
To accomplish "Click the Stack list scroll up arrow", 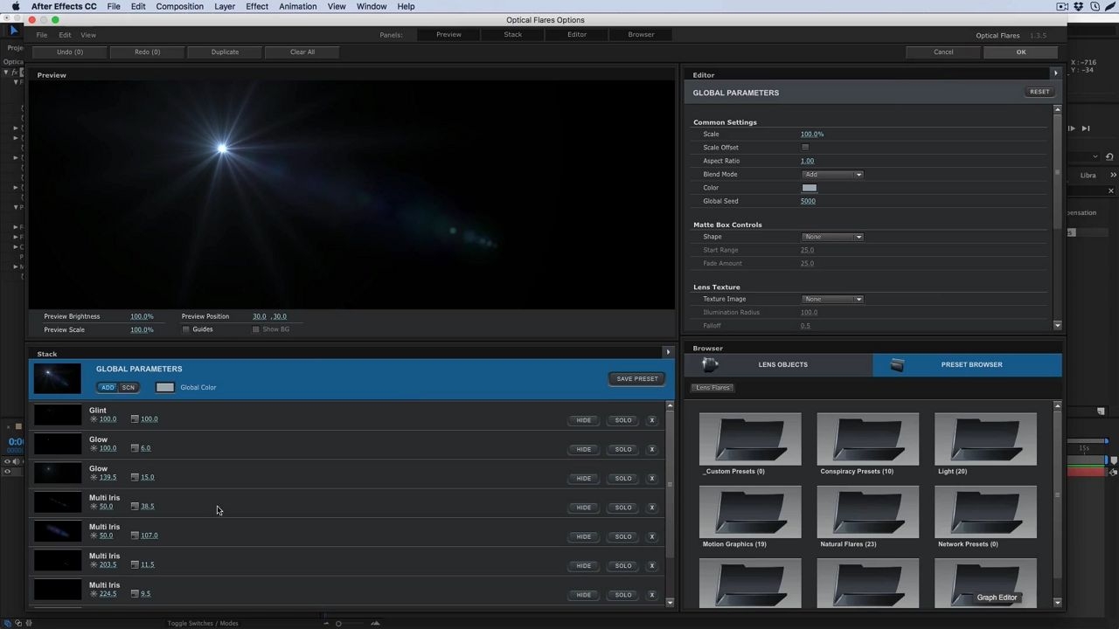I will [671, 405].
